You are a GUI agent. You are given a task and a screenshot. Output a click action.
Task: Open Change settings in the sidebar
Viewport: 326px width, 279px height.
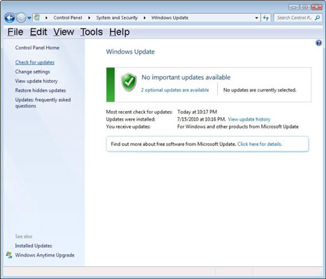[32, 72]
